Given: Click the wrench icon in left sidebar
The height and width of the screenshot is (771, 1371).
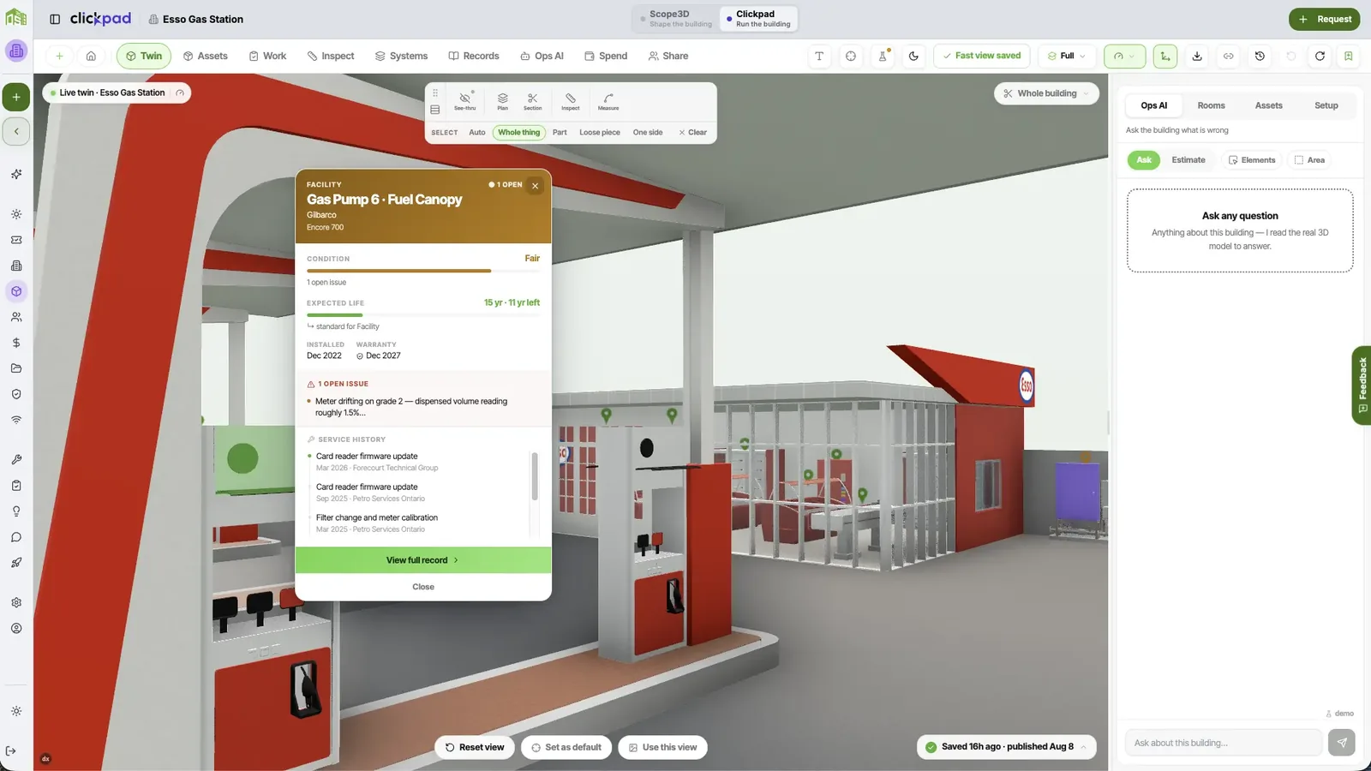Looking at the screenshot, I should [x=16, y=460].
